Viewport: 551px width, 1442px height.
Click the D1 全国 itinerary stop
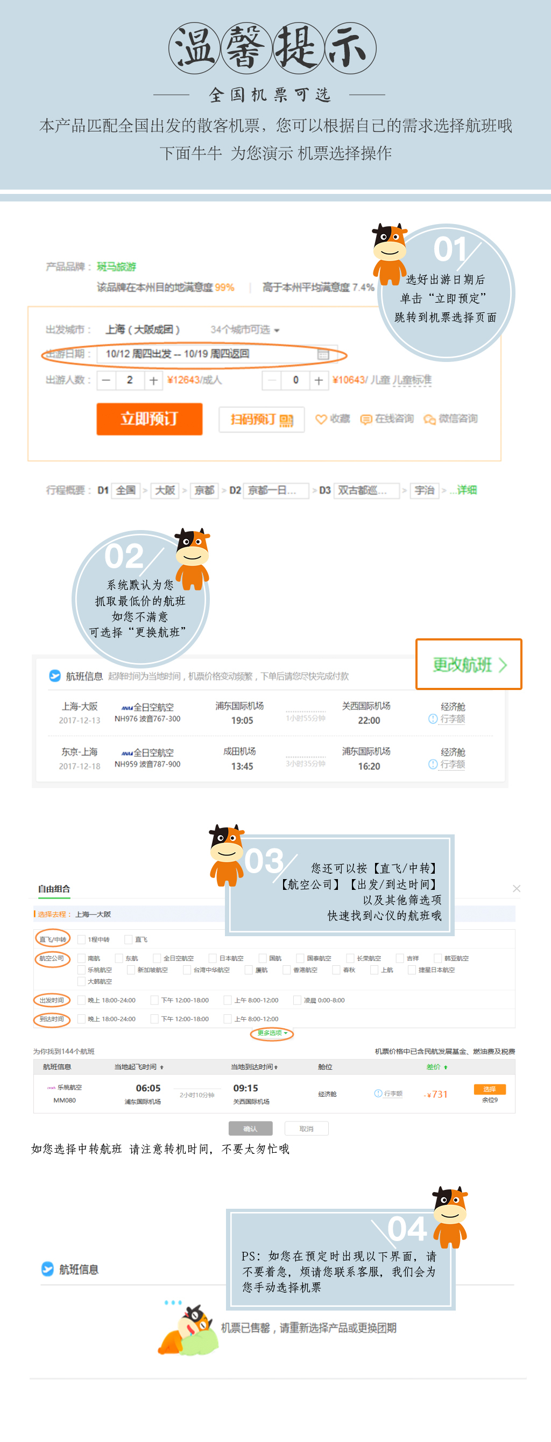point(126,491)
